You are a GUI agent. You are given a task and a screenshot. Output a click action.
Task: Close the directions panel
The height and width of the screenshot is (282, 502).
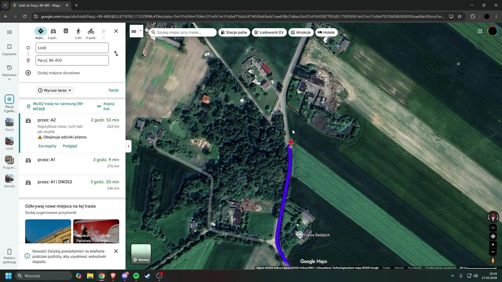pyautogui.click(x=116, y=31)
